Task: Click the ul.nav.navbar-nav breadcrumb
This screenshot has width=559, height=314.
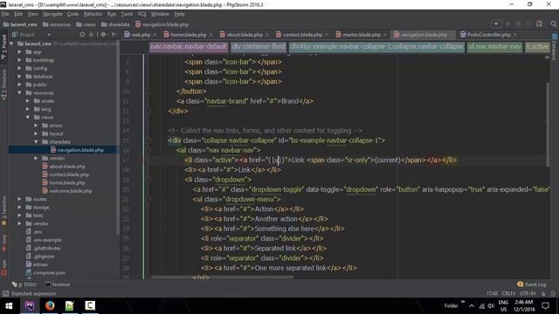Action: (494, 46)
